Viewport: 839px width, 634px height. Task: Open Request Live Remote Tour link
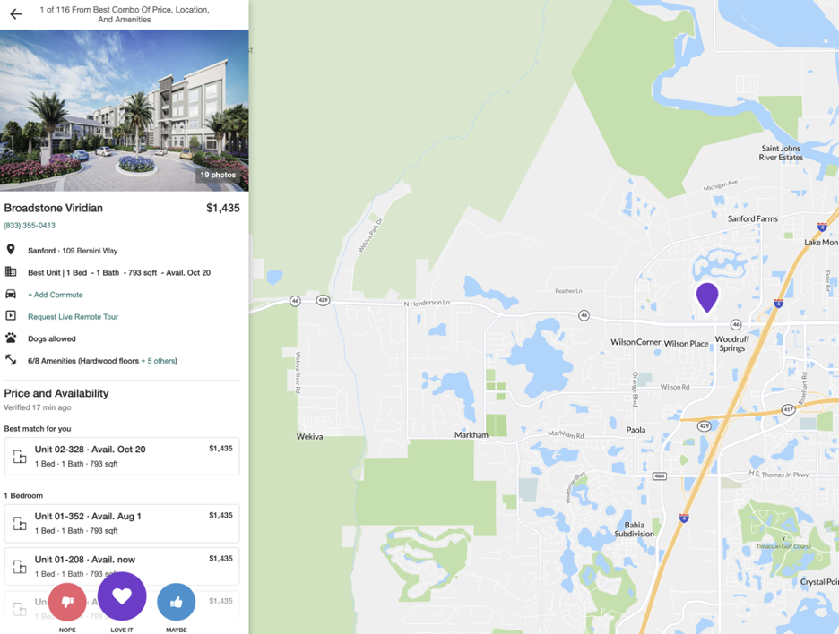coord(73,316)
